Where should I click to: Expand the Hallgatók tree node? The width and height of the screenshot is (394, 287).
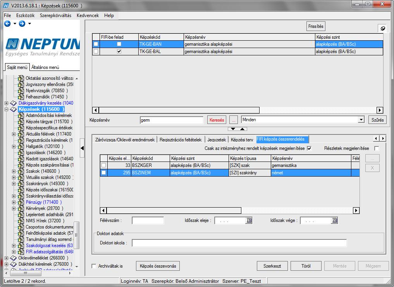coord(14,146)
